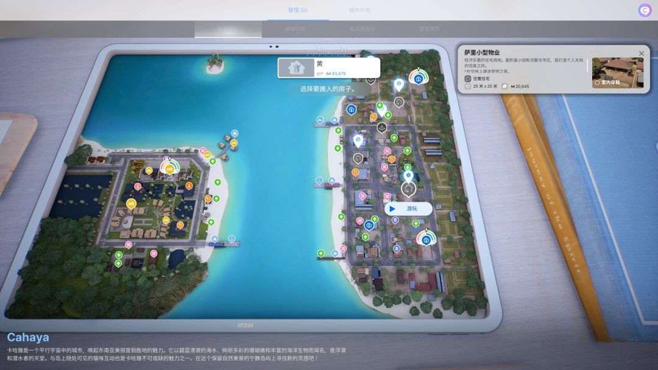
Task: Select a pink shop icon on the left island
Action: [x=202, y=151]
